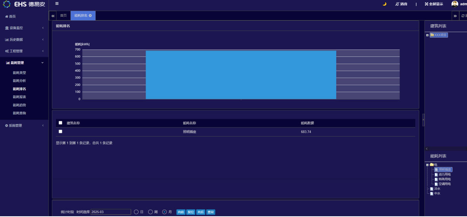Collapse the 电 folder in 能耗列表
The image size is (467, 217).
[427, 165]
